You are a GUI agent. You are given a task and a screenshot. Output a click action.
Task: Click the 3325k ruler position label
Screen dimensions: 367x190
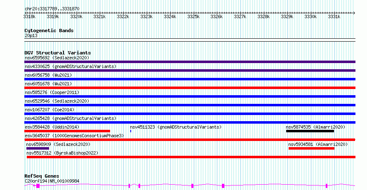pyautogui.click(x=193, y=16)
